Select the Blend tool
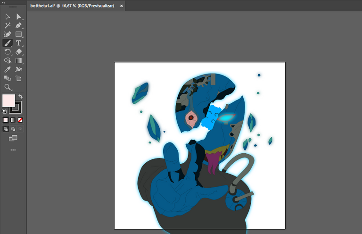The image size is (362, 234). click(x=8, y=78)
